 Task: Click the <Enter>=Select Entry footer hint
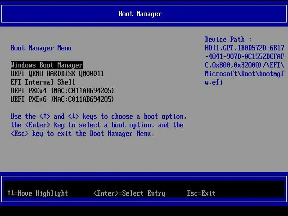[x=130, y=193]
